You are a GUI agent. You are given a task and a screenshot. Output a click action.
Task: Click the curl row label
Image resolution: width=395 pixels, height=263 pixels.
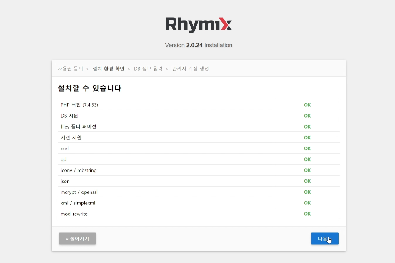point(65,149)
